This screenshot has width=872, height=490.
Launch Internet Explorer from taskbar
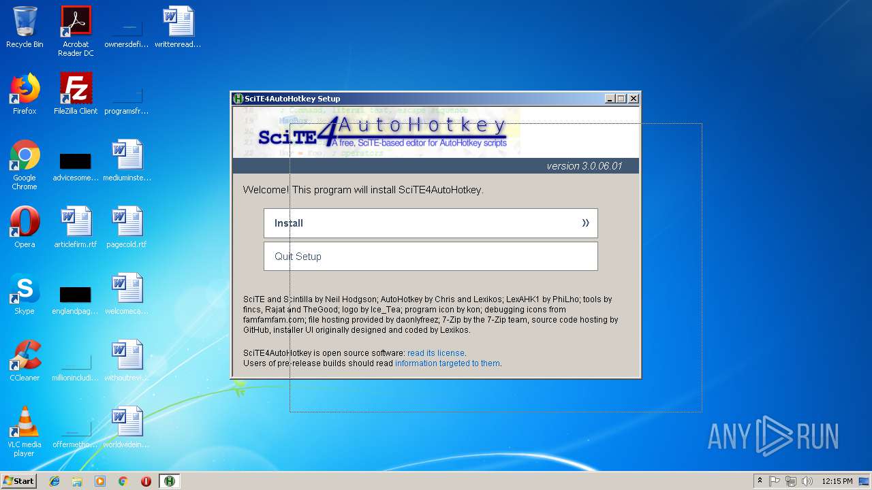(54, 481)
